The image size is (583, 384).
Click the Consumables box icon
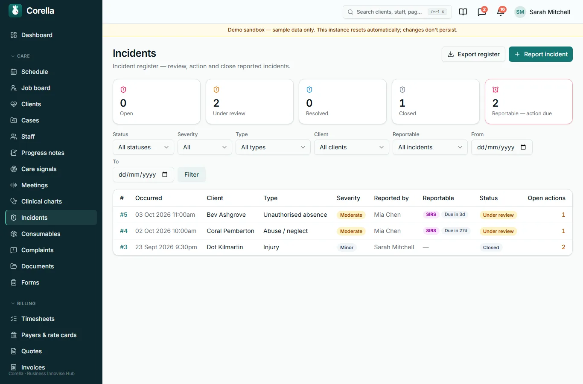[14, 234]
